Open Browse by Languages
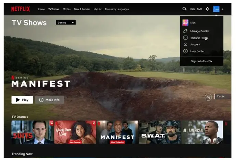This screenshot has width=236, height=160. coord(117,9)
